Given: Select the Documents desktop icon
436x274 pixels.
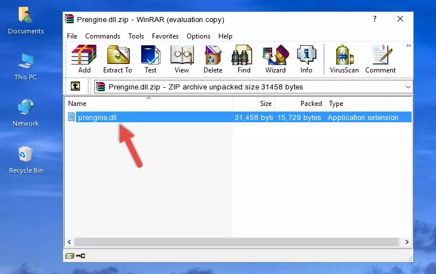Looking at the screenshot, I should point(26,21).
